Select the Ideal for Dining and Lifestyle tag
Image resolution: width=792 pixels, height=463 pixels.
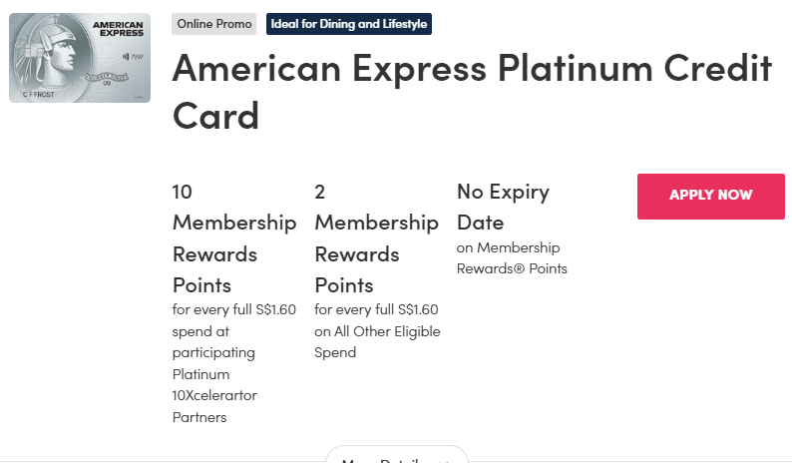tap(349, 24)
